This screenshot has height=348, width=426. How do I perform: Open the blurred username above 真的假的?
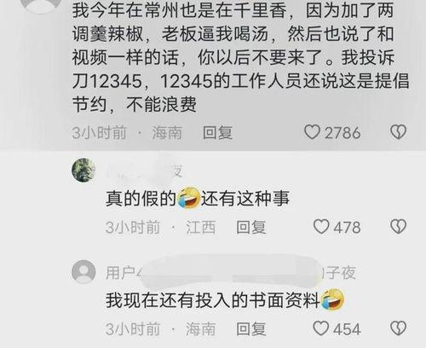pyautogui.click(x=144, y=171)
